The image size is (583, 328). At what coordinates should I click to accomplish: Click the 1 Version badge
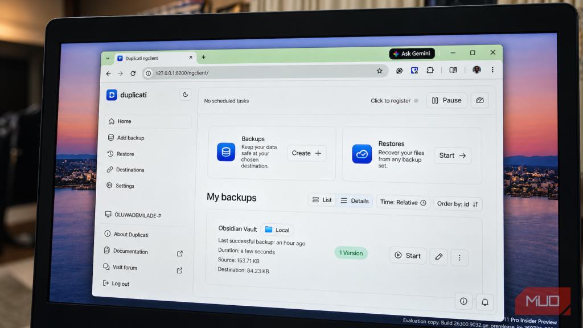pos(351,253)
